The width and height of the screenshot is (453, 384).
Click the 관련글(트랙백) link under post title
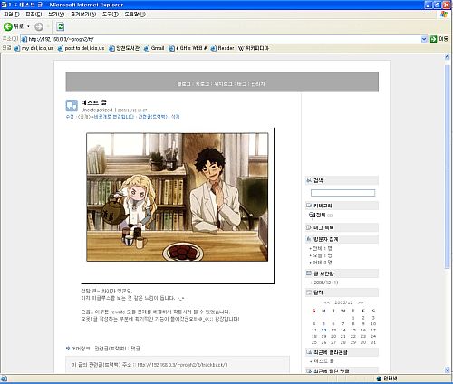152,117
